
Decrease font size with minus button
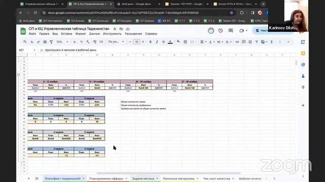point(130,42)
